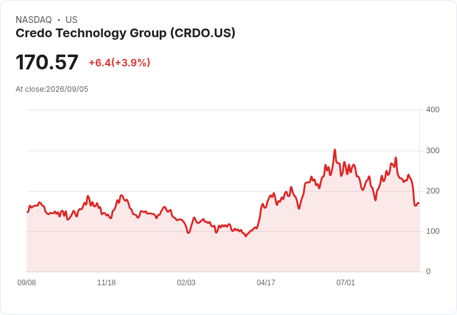Click the 400 y-axis value label
The width and height of the screenshot is (457, 315).
(433, 110)
